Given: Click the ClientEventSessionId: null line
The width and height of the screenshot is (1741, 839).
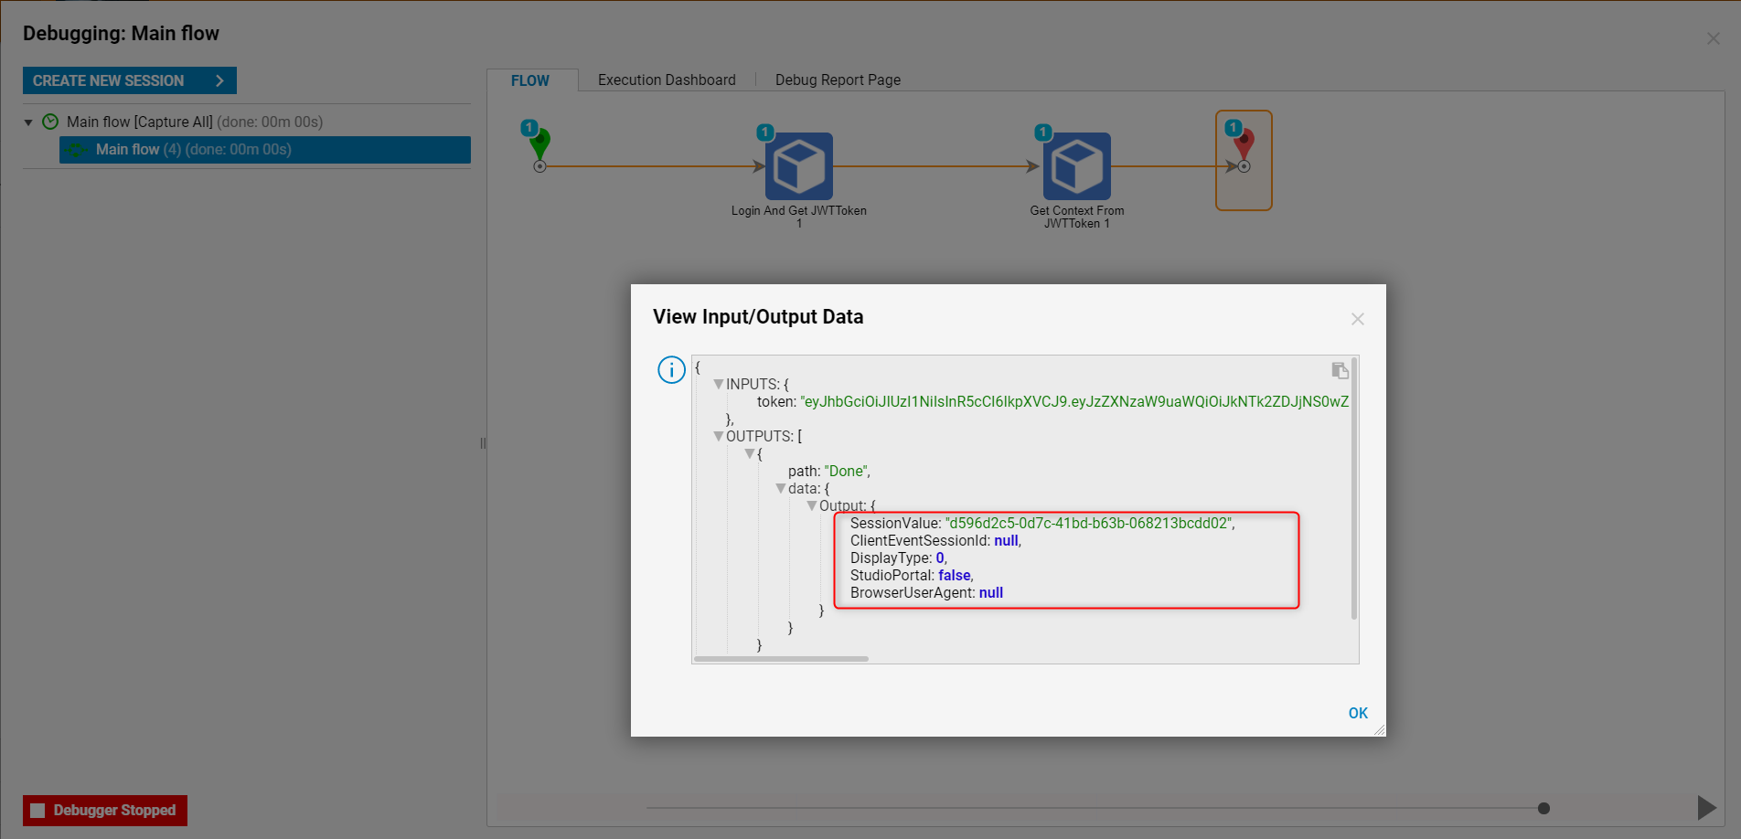Looking at the screenshot, I should coord(935,541).
